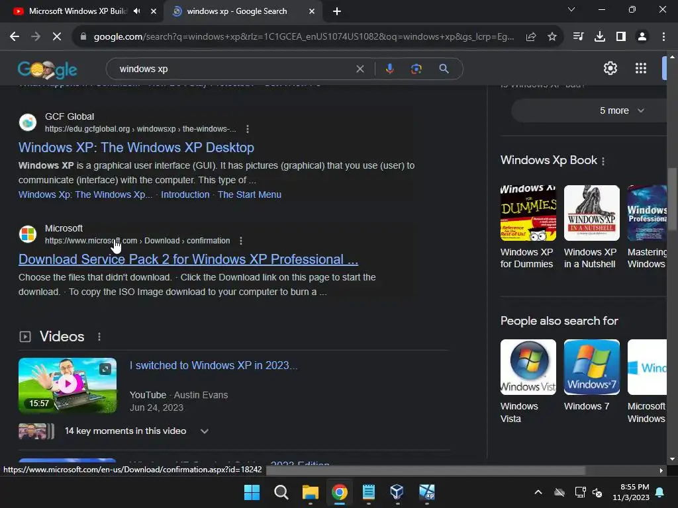Open VirtualBox from taskbar
The height and width of the screenshot is (508, 678).
397,492
